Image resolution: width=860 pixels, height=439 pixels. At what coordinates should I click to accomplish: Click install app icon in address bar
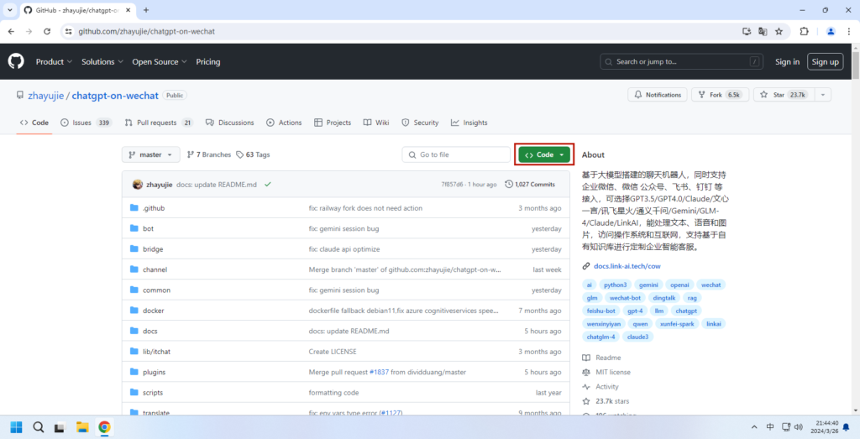(747, 32)
